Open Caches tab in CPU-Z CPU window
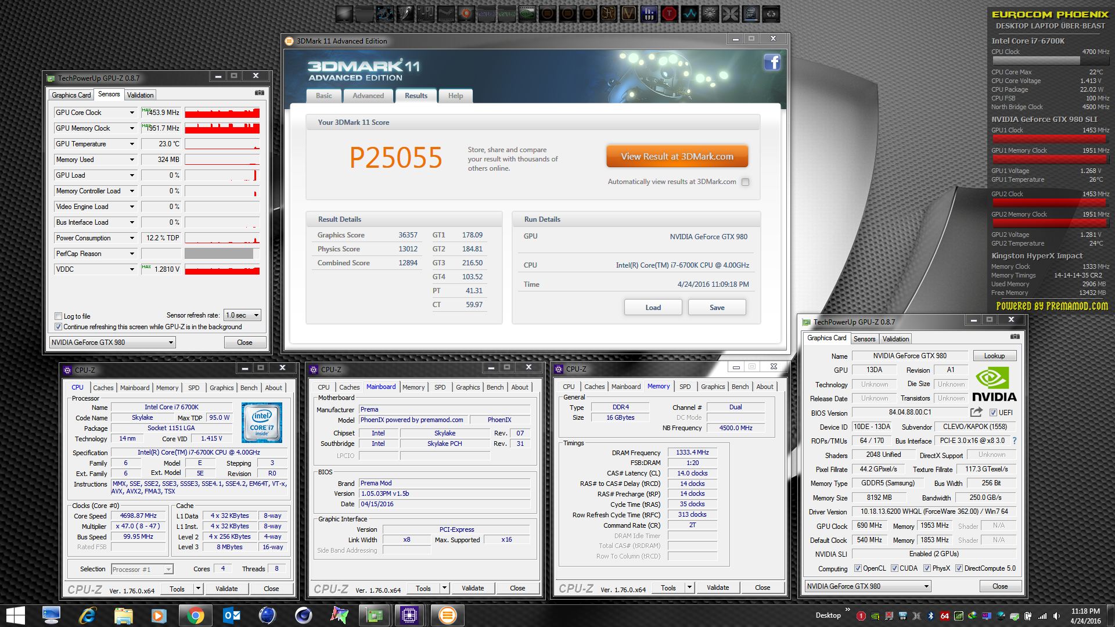The height and width of the screenshot is (627, 1115). click(x=103, y=388)
